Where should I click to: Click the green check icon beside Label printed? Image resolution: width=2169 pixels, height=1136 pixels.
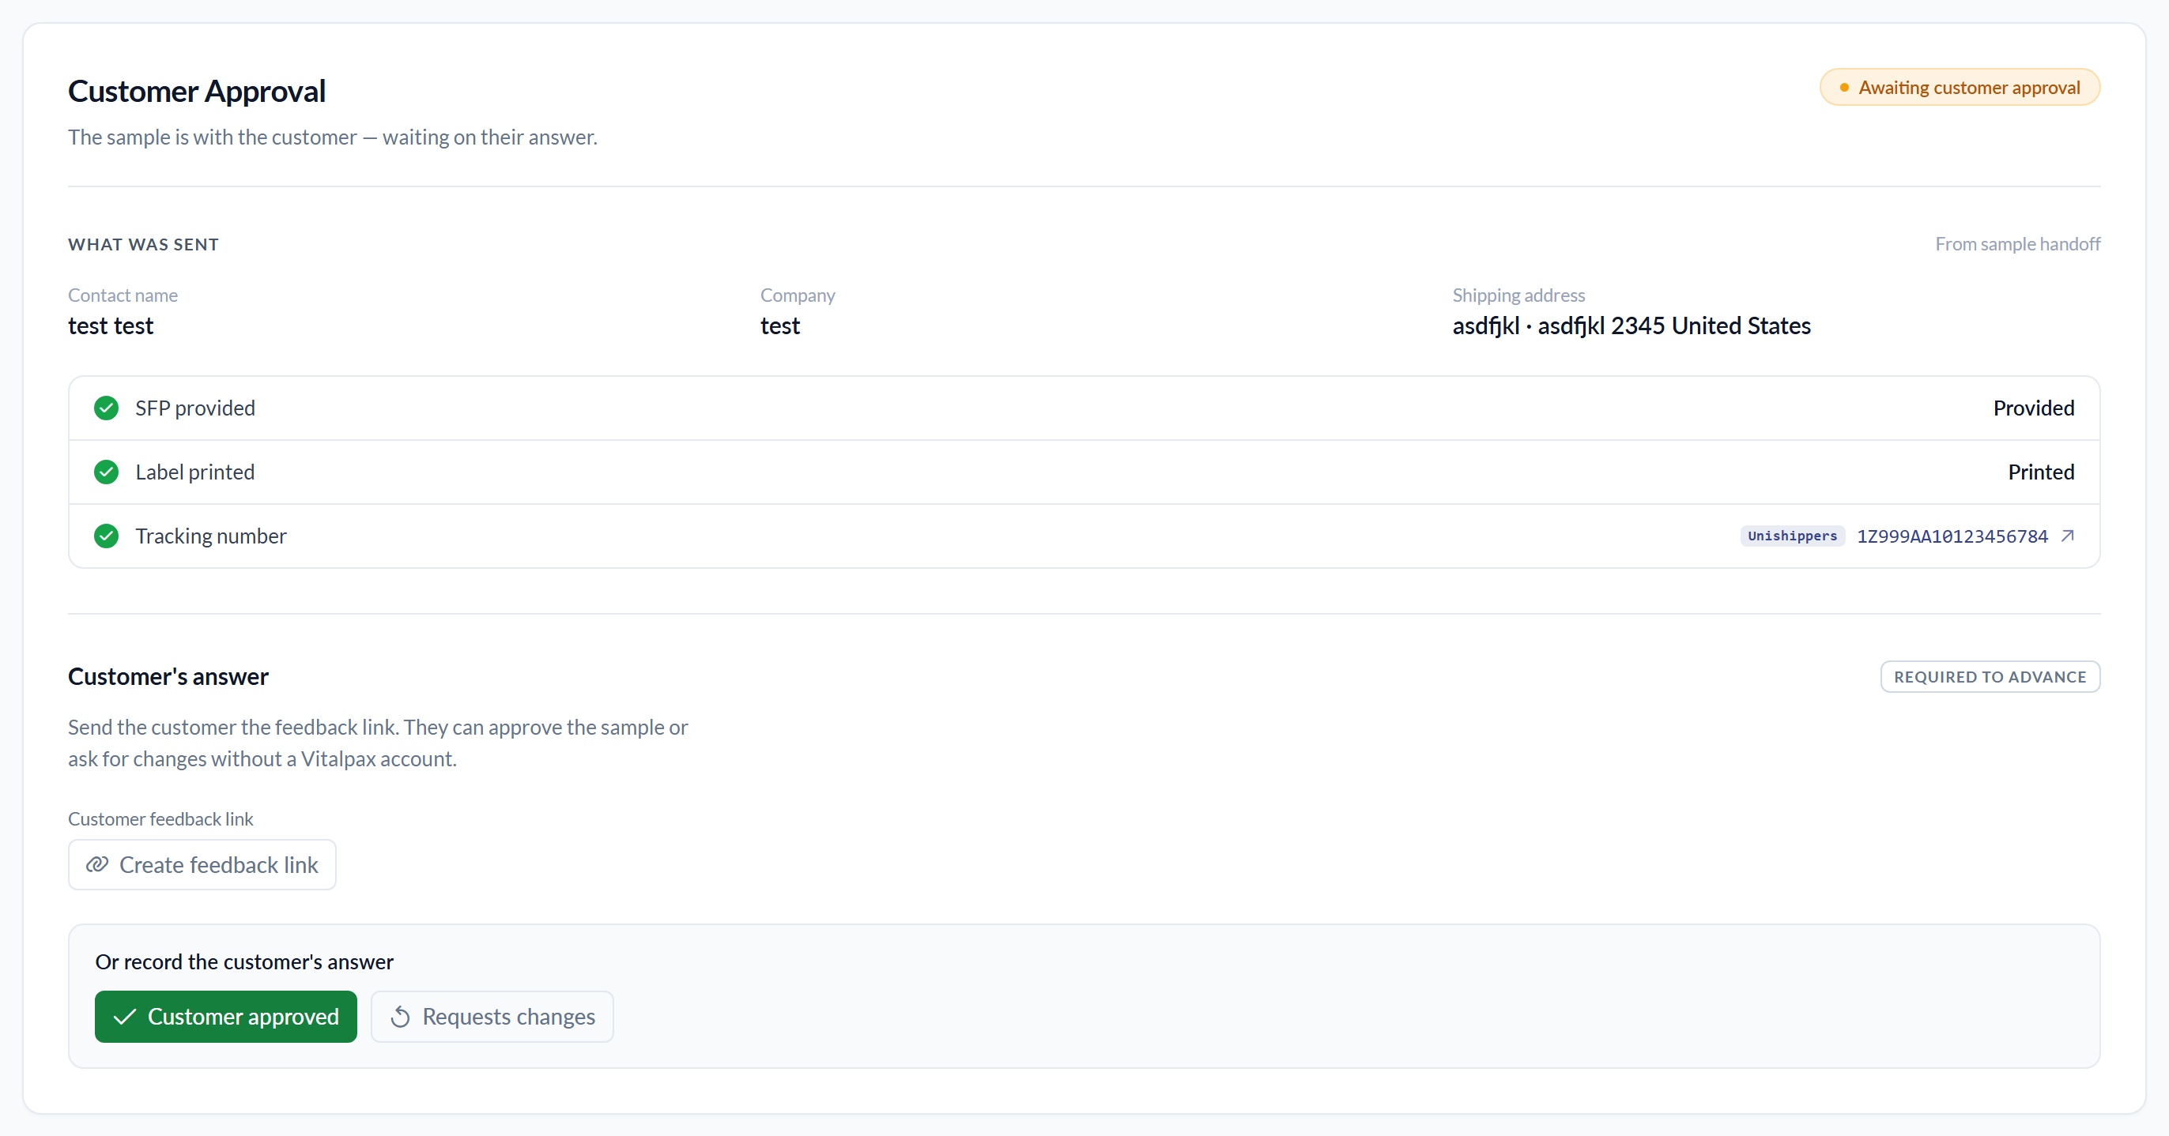[106, 472]
